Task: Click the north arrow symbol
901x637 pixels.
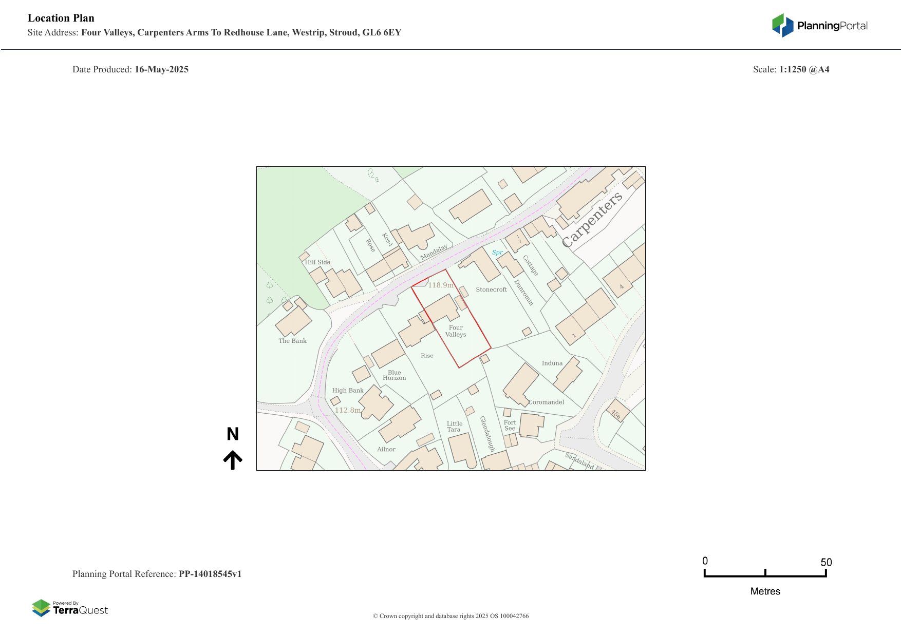Action: 233,460
